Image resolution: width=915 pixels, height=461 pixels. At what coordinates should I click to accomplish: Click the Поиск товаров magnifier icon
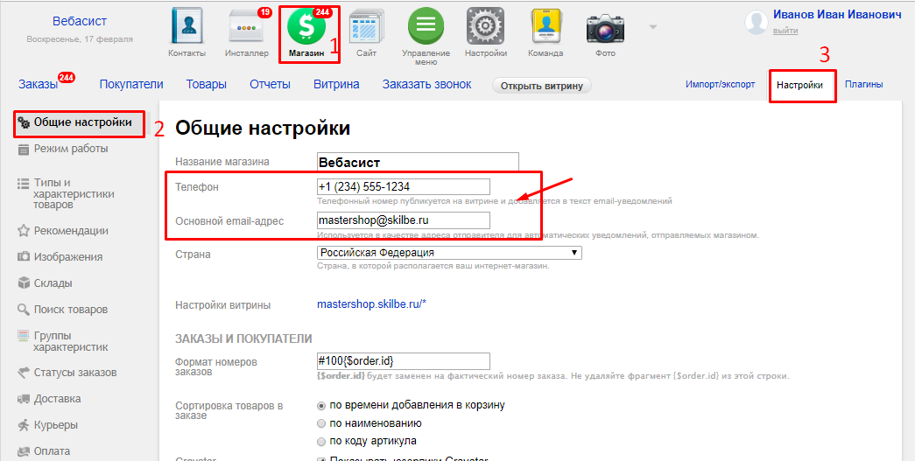24,310
